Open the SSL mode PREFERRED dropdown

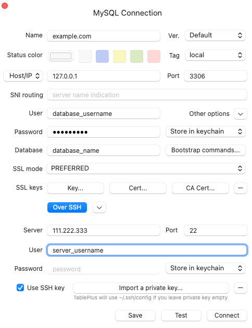click(146, 168)
